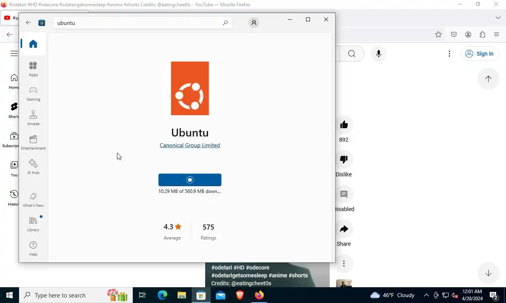Open the YouTube hamburger guide menu
The width and height of the screenshot is (506, 303).
click(x=14, y=54)
